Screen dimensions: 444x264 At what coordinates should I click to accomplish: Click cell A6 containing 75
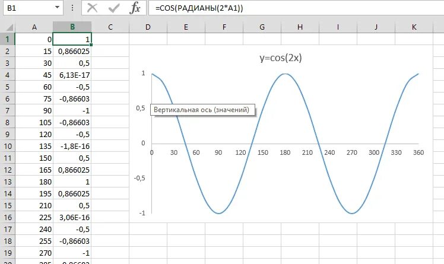[34, 98]
